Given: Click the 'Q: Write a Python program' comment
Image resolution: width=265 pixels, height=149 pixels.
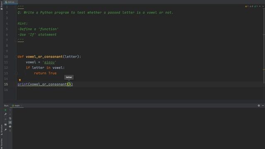Looking at the screenshot, I should [95, 13].
